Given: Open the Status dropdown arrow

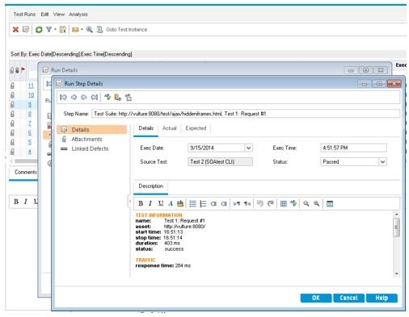Looking at the screenshot, I should 382,161.
